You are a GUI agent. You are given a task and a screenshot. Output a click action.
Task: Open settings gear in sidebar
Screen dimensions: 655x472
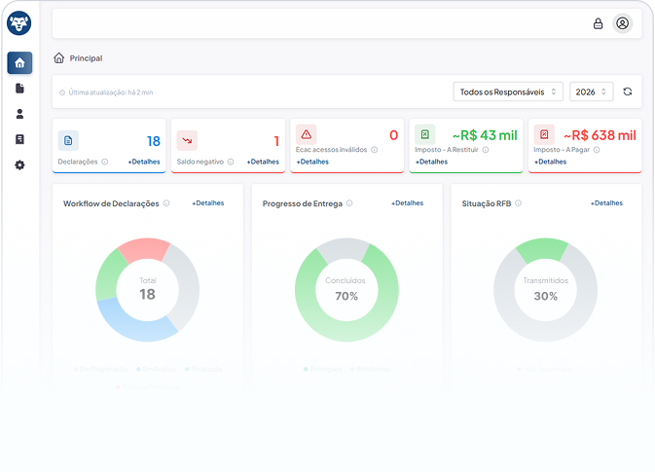[x=19, y=165]
